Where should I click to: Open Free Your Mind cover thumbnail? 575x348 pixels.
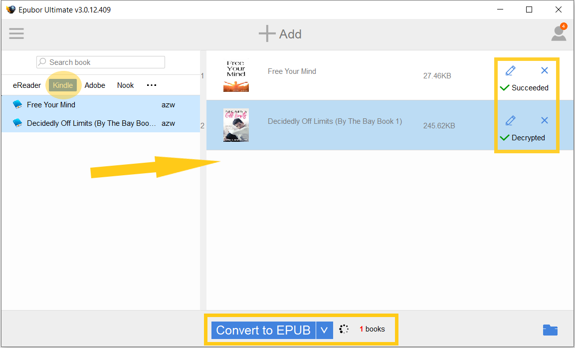236,75
